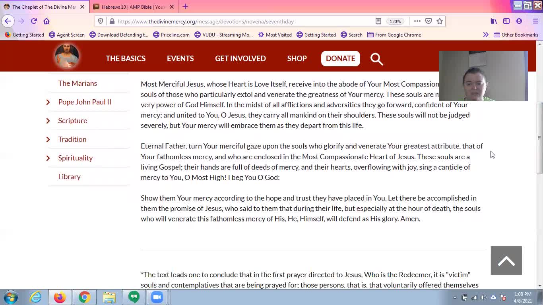Open Firefox account icon
This screenshot has width=543, height=305.
tap(519, 21)
